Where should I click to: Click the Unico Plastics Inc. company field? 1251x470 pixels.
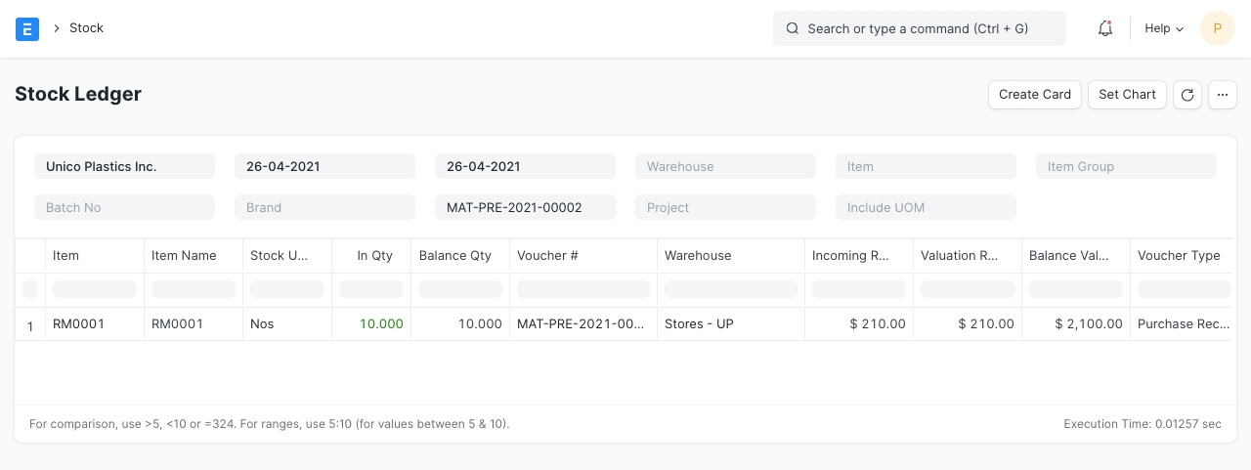(124, 167)
